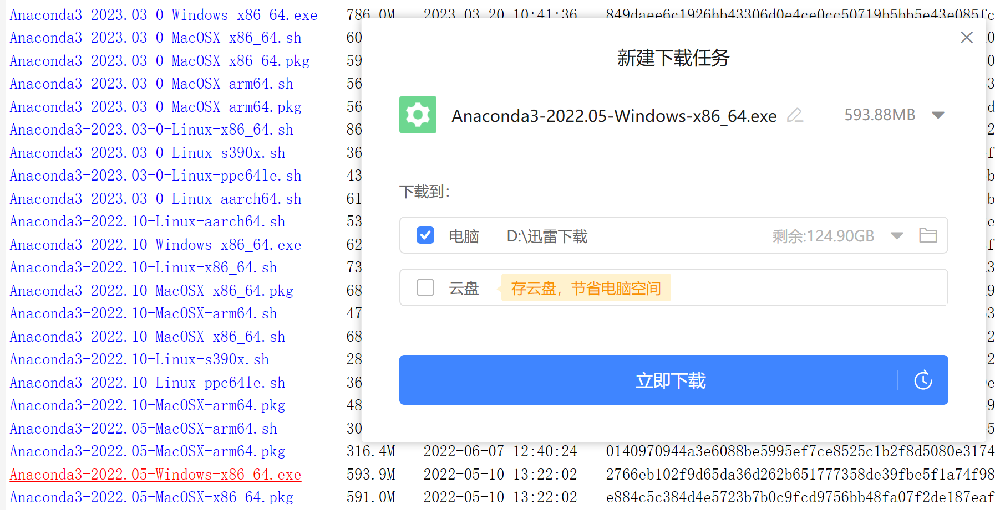
Task: Click the 591.0M size cell
Action: tap(371, 497)
